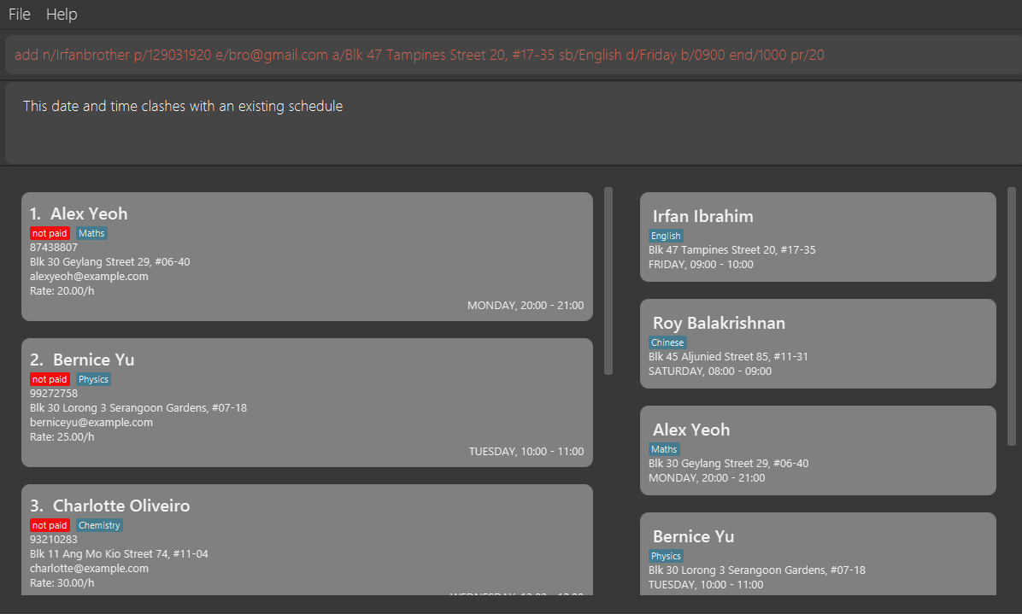The width and height of the screenshot is (1022, 614).
Task: Click the Chinese tag on Roy Balakrishnan
Action: tap(667, 342)
